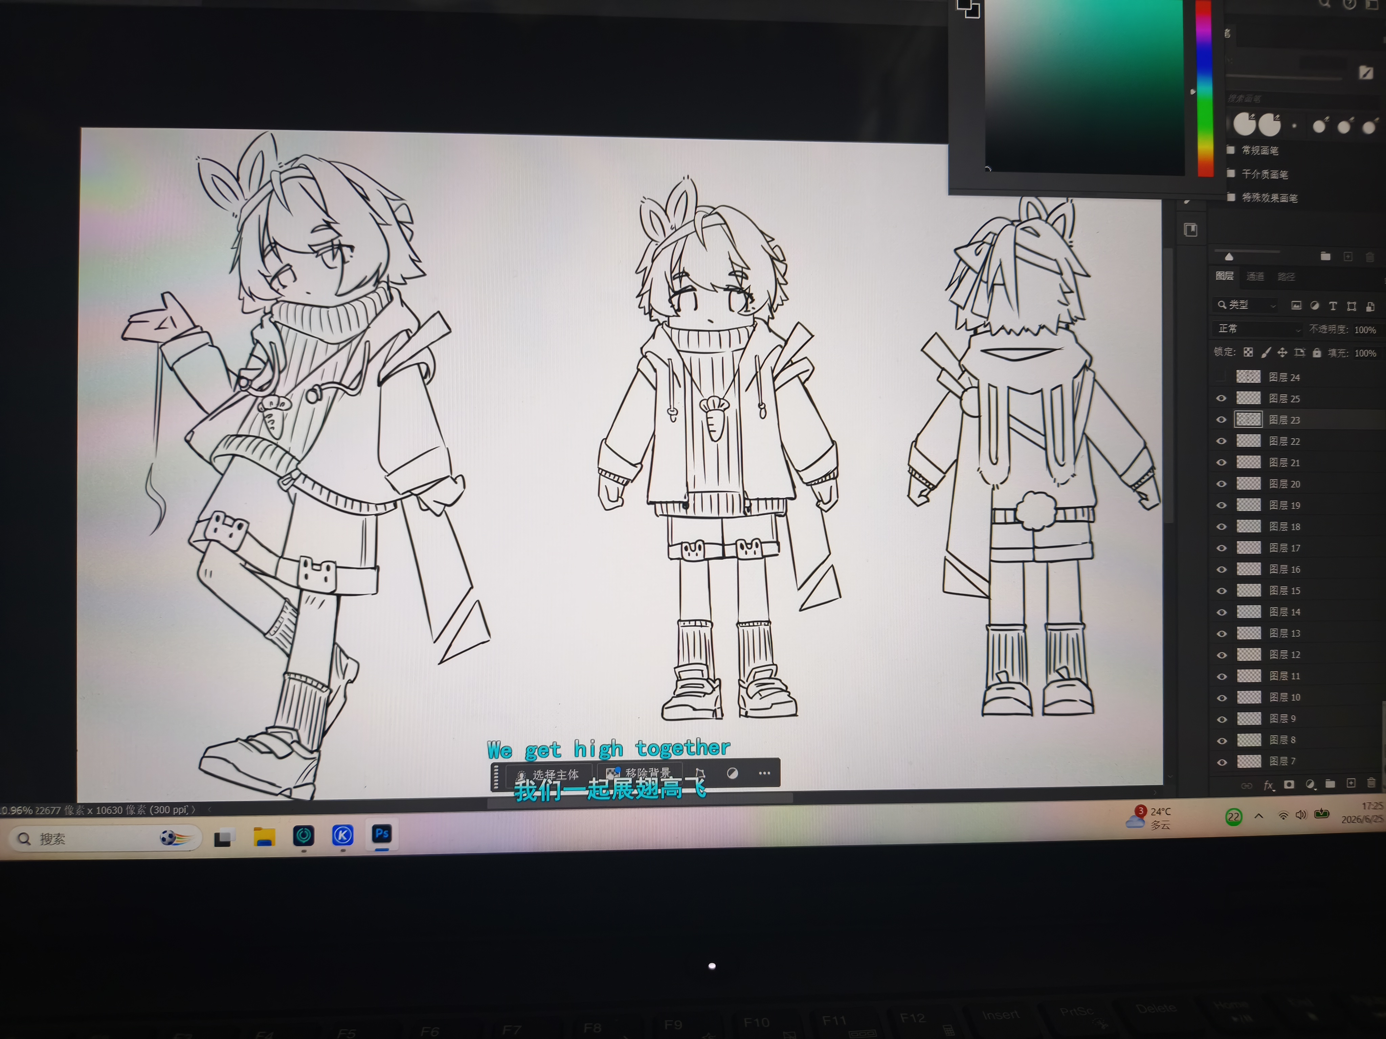The image size is (1386, 1039).
Task: Click the shape layer filter icon
Action: click(1351, 306)
